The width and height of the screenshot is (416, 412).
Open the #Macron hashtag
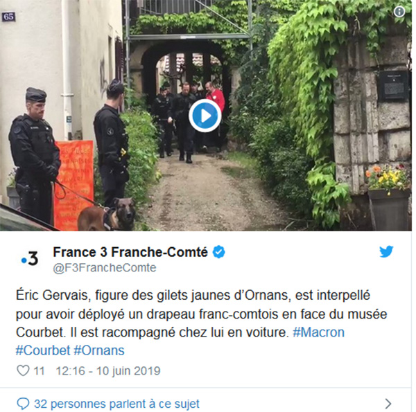(x=318, y=332)
